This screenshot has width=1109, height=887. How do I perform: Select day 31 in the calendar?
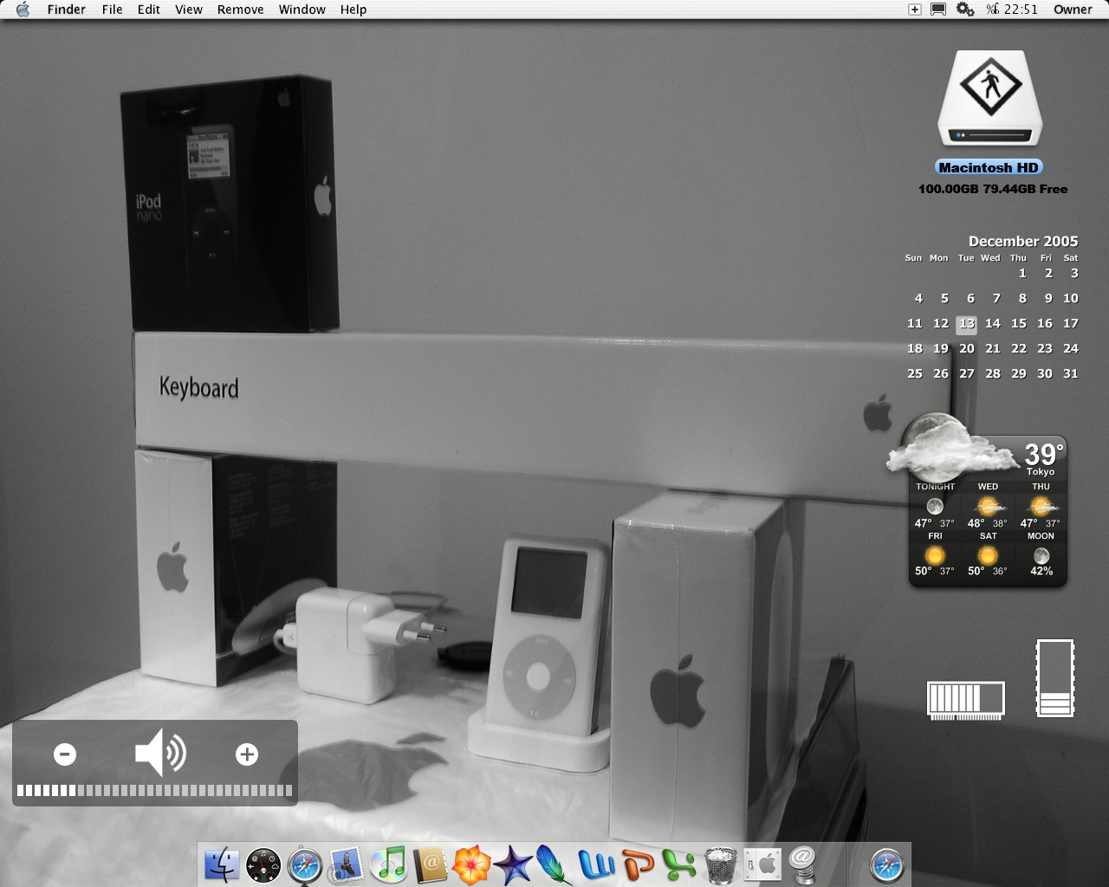[x=1071, y=373]
